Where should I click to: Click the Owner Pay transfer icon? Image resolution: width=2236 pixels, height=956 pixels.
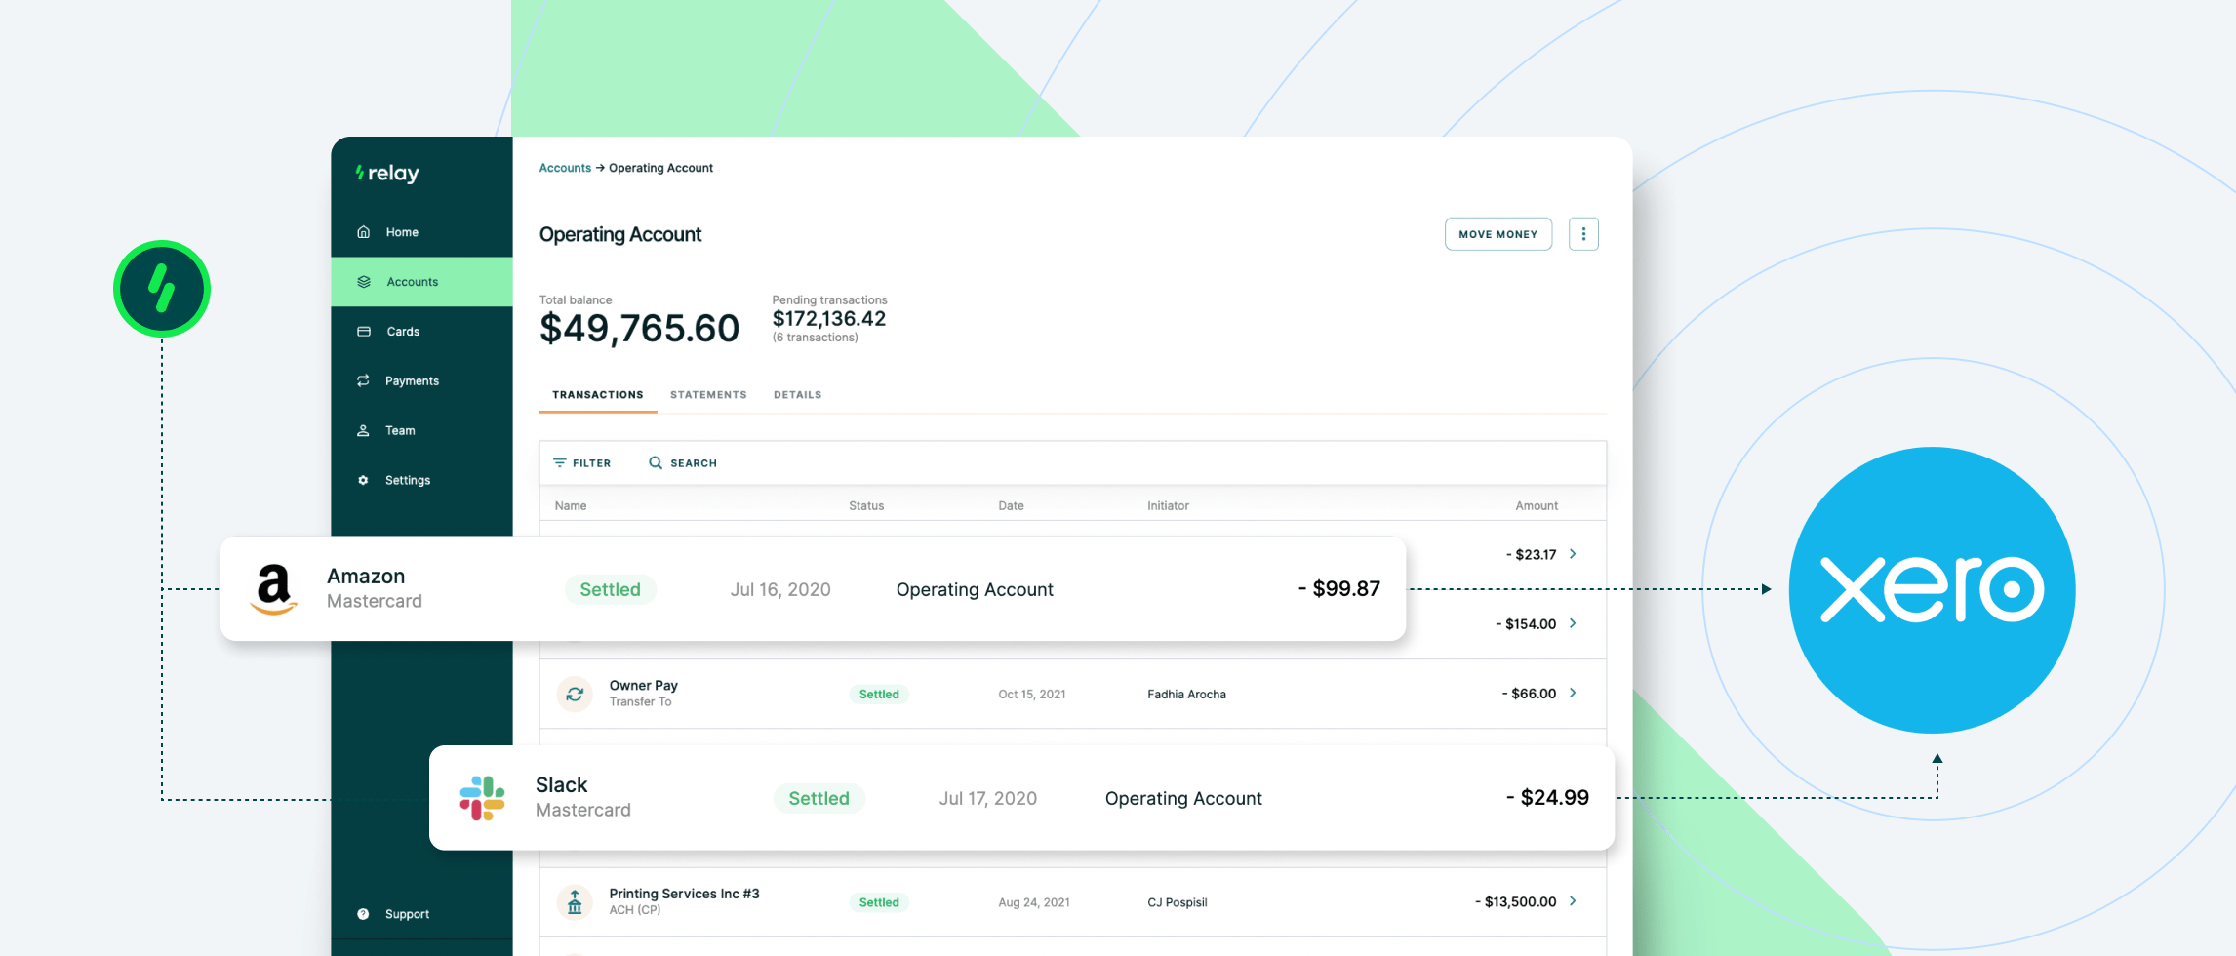pos(575,694)
